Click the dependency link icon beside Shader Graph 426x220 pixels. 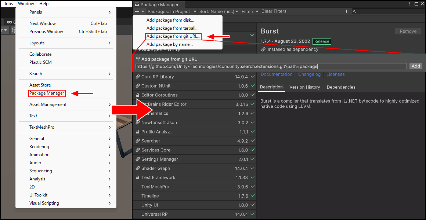click(137, 168)
